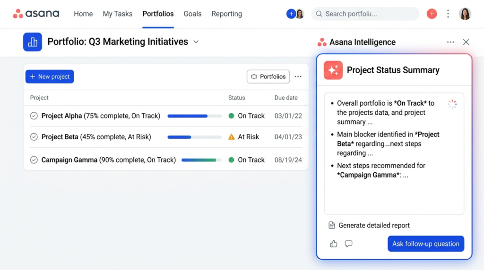Open Project Beta row title
Image resolution: width=484 pixels, height=270 pixels.
tap(96, 137)
